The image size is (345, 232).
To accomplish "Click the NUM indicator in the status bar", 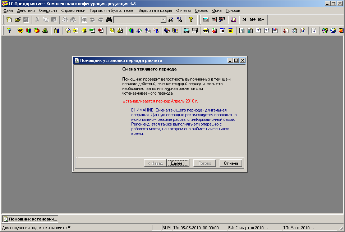I will pyautogui.click(x=166, y=228).
